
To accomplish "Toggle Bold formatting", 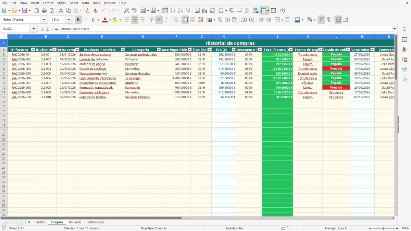I will (78, 20).
